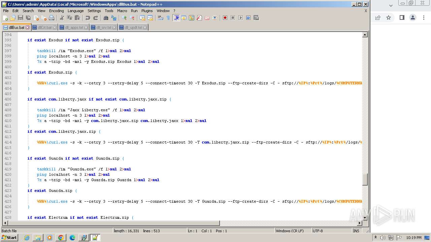Click the Zoom Out toolbar icon

click(x=132, y=18)
